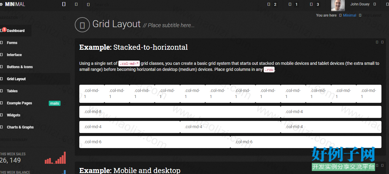Click the icon beside Interface
The image size is (389, 174).
tap(2, 55)
